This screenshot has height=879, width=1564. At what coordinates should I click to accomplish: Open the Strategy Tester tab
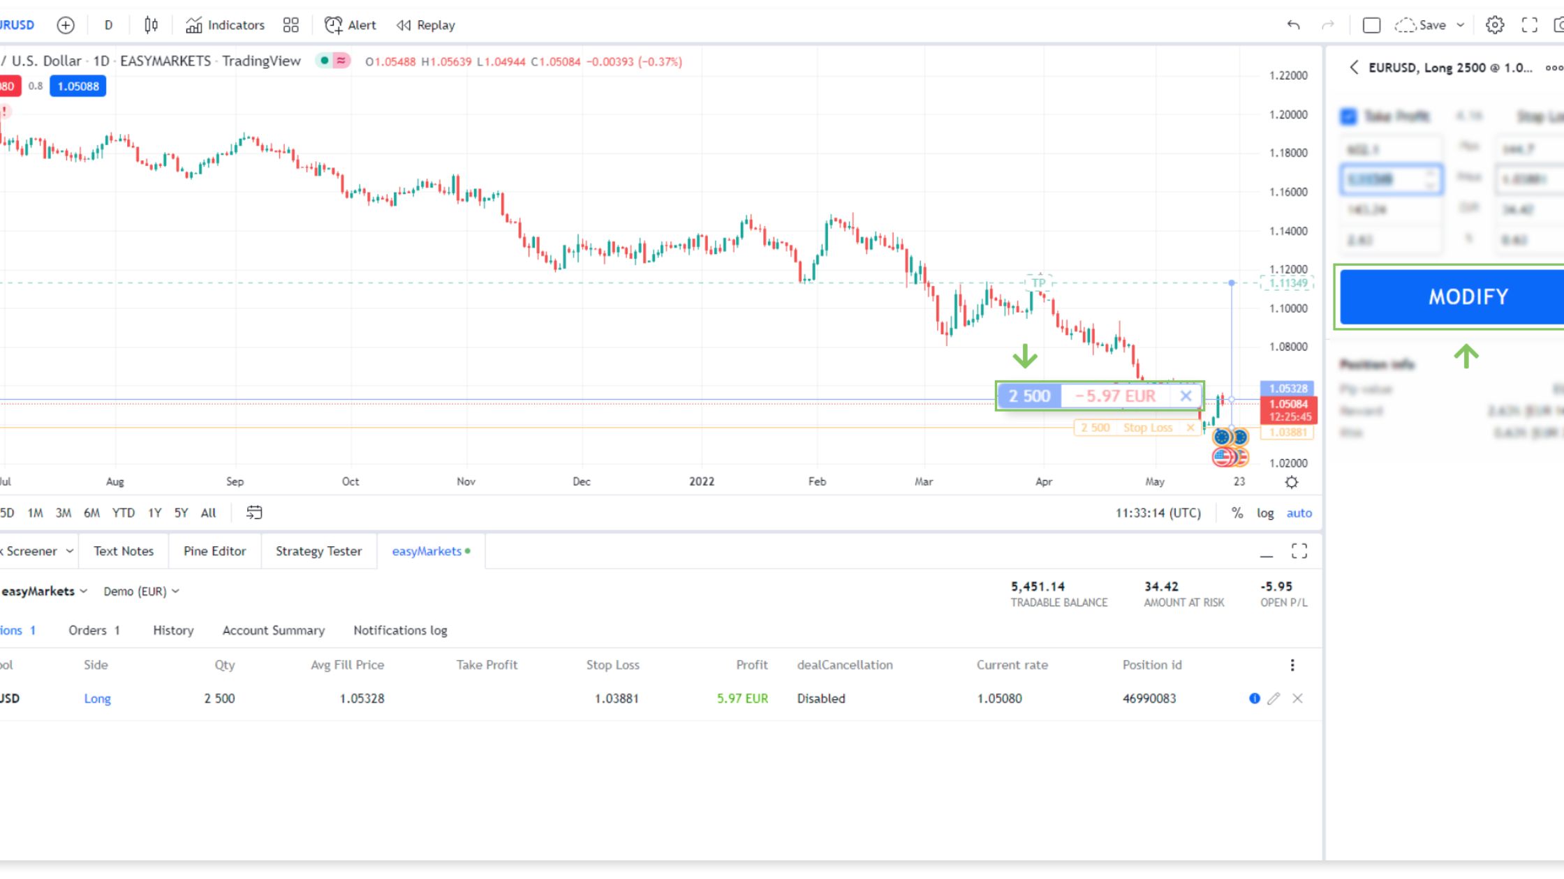(319, 551)
